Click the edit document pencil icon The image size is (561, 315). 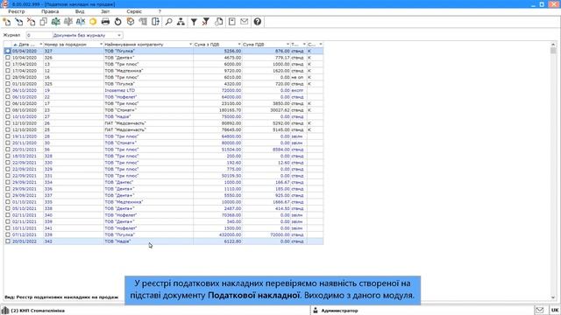[19, 22]
